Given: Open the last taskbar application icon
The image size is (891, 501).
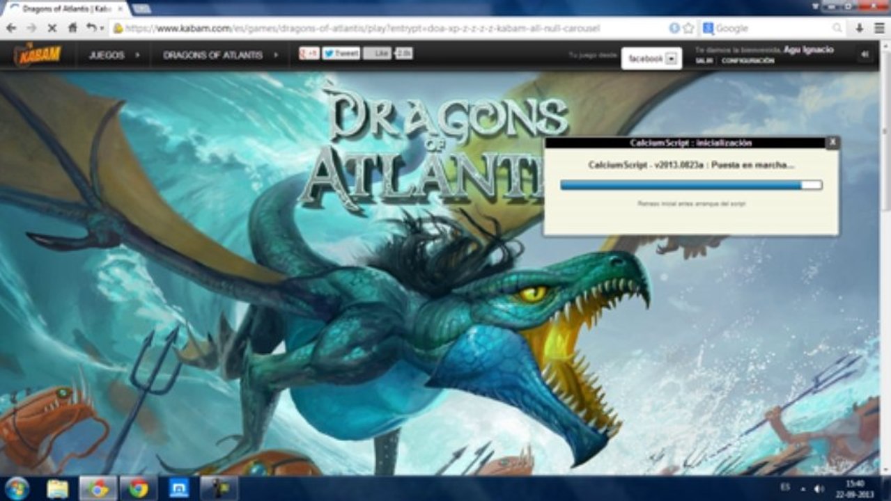Looking at the screenshot, I should click(x=219, y=488).
